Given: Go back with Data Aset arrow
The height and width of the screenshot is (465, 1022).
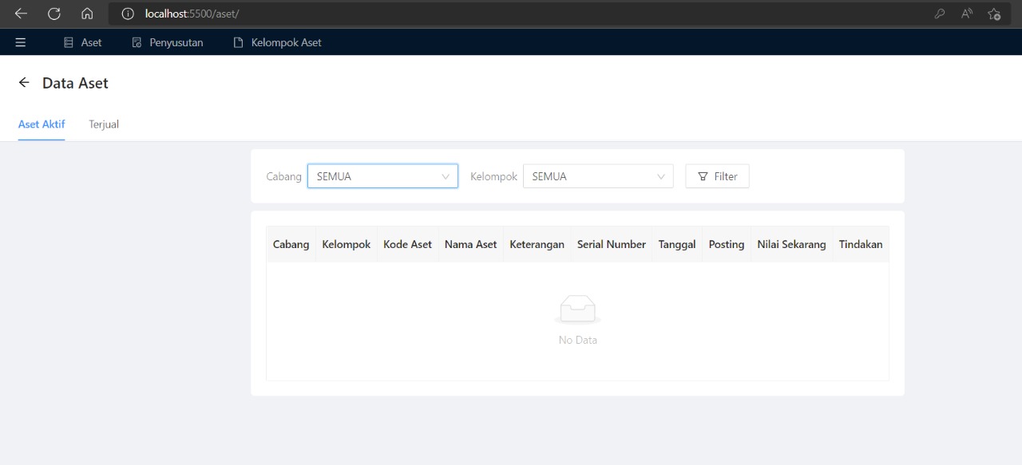Looking at the screenshot, I should [24, 82].
